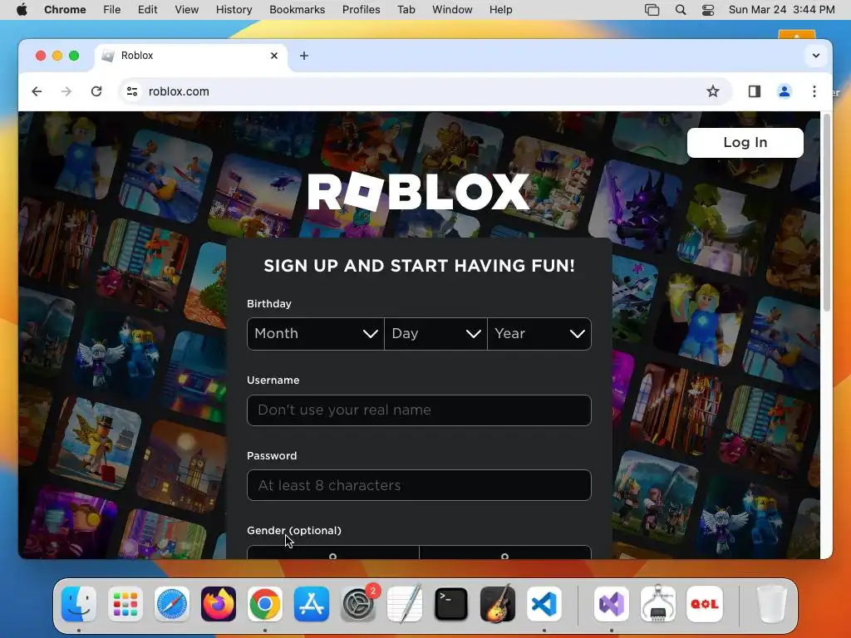Open the Help menu
This screenshot has width=851, height=638.
pos(500,9)
